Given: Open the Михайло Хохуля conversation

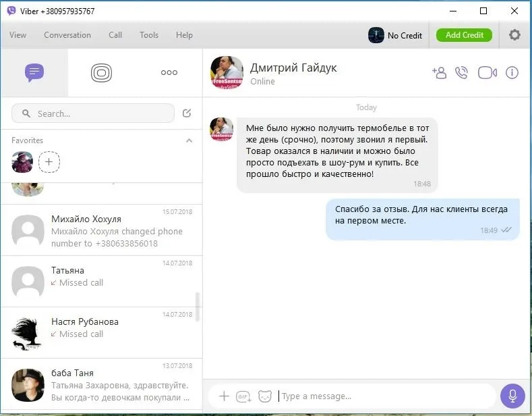Looking at the screenshot, I should click(101, 230).
